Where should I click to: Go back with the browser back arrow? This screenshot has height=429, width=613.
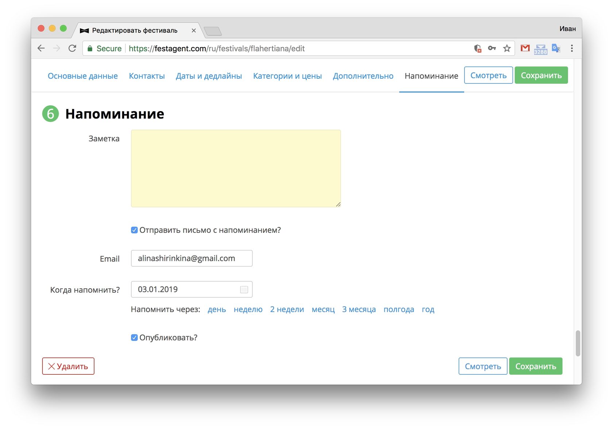pos(41,48)
